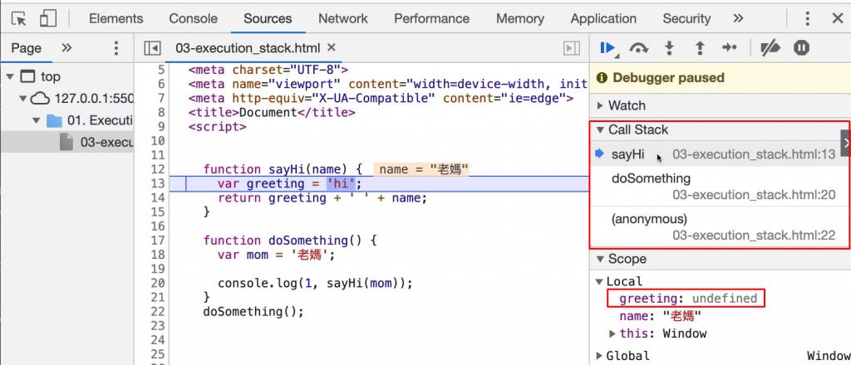Hide the navigator sidebar pane
Screen dimensions: 851x365
pos(153,48)
